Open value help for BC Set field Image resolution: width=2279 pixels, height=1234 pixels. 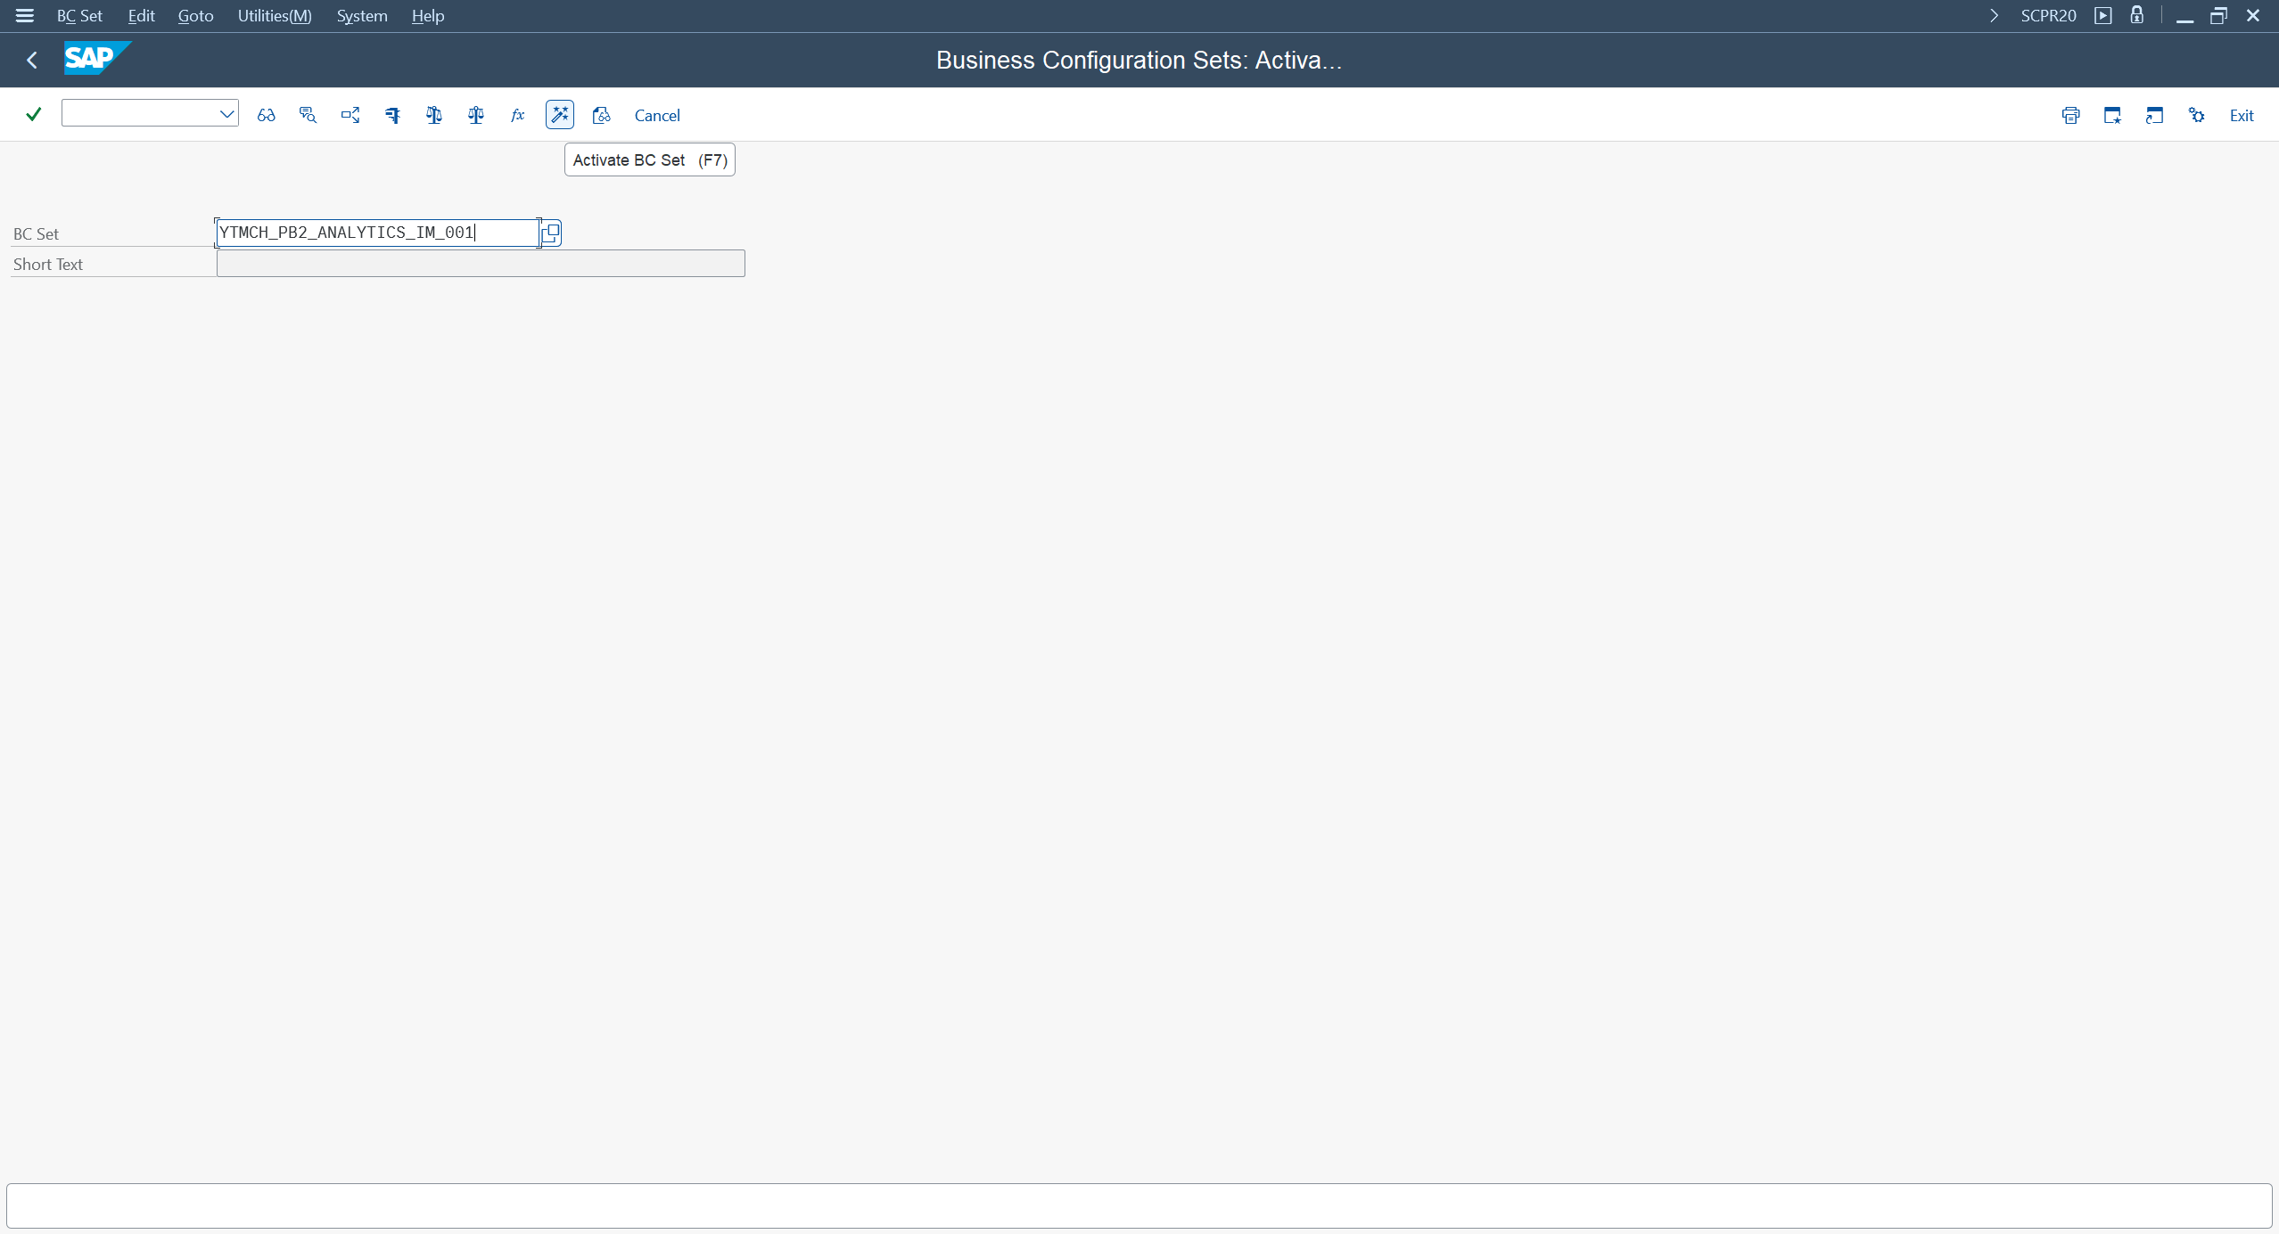click(x=551, y=233)
